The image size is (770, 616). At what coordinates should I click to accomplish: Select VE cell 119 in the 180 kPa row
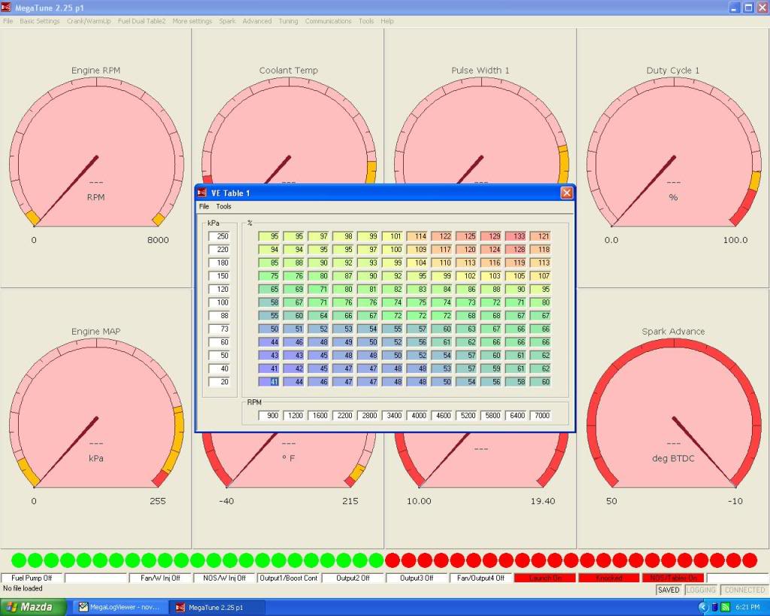[x=516, y=262]
